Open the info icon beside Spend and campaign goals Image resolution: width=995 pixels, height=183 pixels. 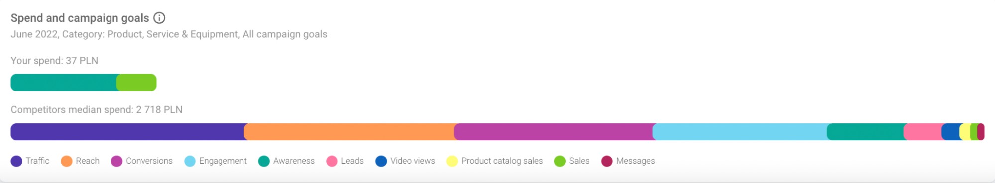[x=159, y=18]
